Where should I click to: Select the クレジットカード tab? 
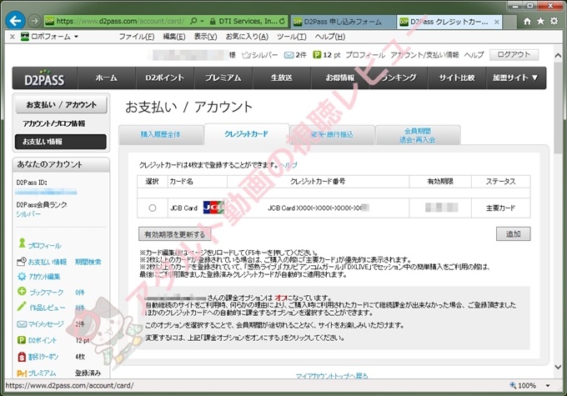tap(246, 134)
